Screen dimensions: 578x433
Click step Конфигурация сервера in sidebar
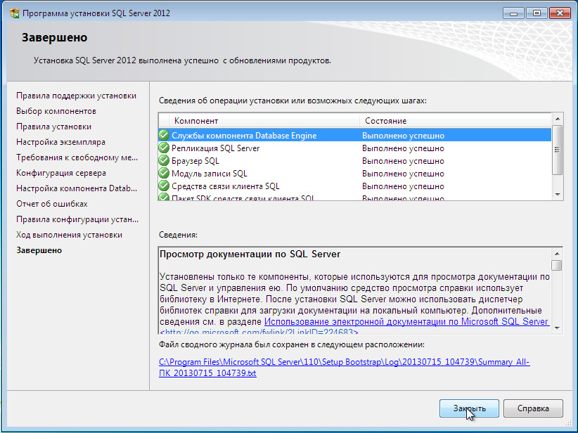61,173
